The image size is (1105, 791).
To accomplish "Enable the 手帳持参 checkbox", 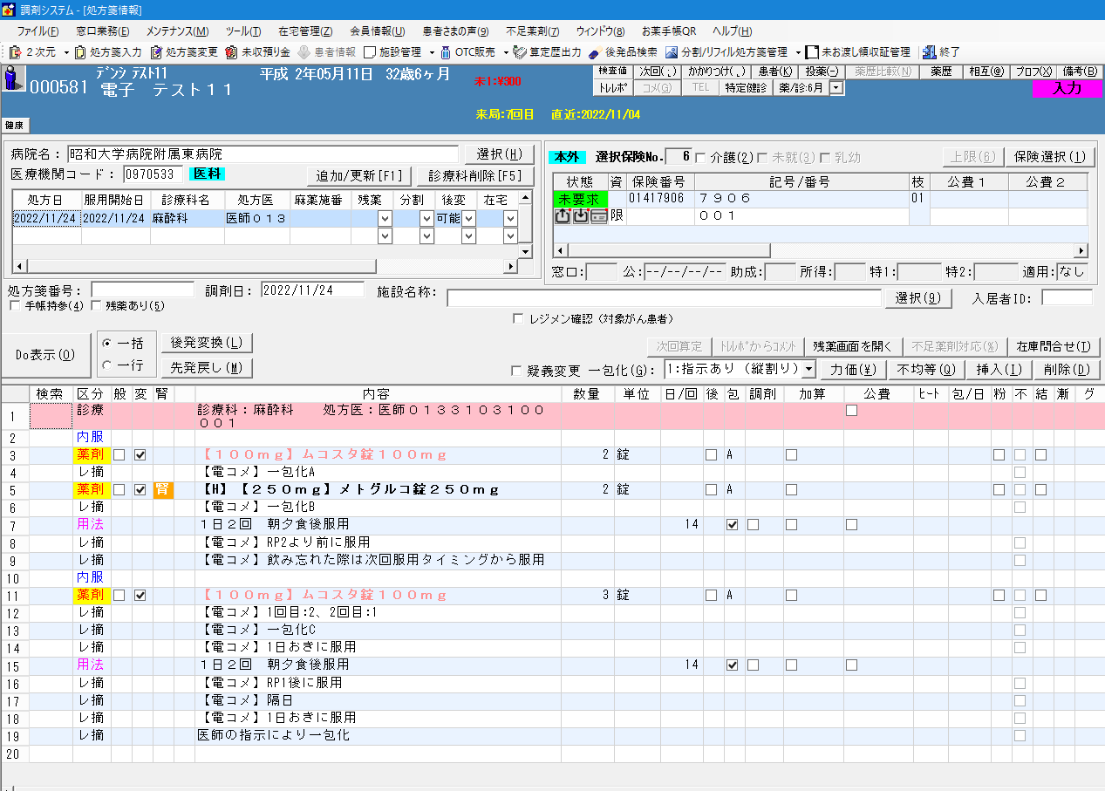I will (x=15, y=306).
